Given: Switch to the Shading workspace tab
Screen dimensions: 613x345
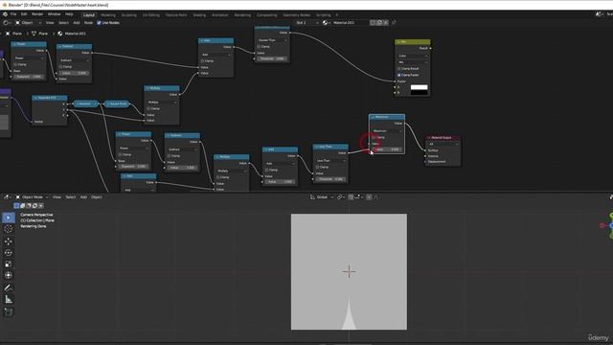Looking at the screenshot, I should click(199, 15).
